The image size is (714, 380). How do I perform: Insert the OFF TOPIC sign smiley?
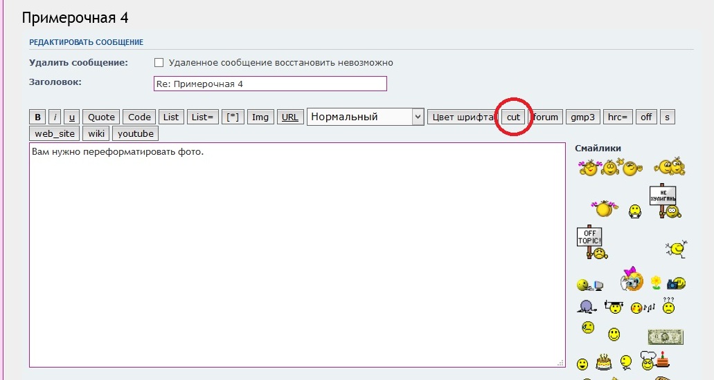coord(590,243)
